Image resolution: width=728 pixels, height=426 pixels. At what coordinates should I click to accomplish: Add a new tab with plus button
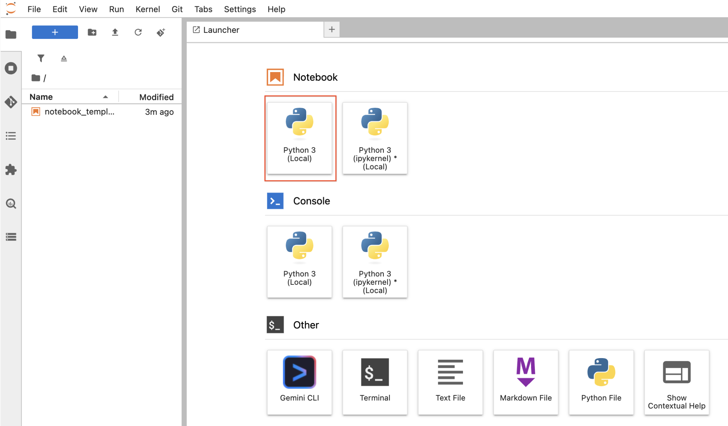pos(332,30)
